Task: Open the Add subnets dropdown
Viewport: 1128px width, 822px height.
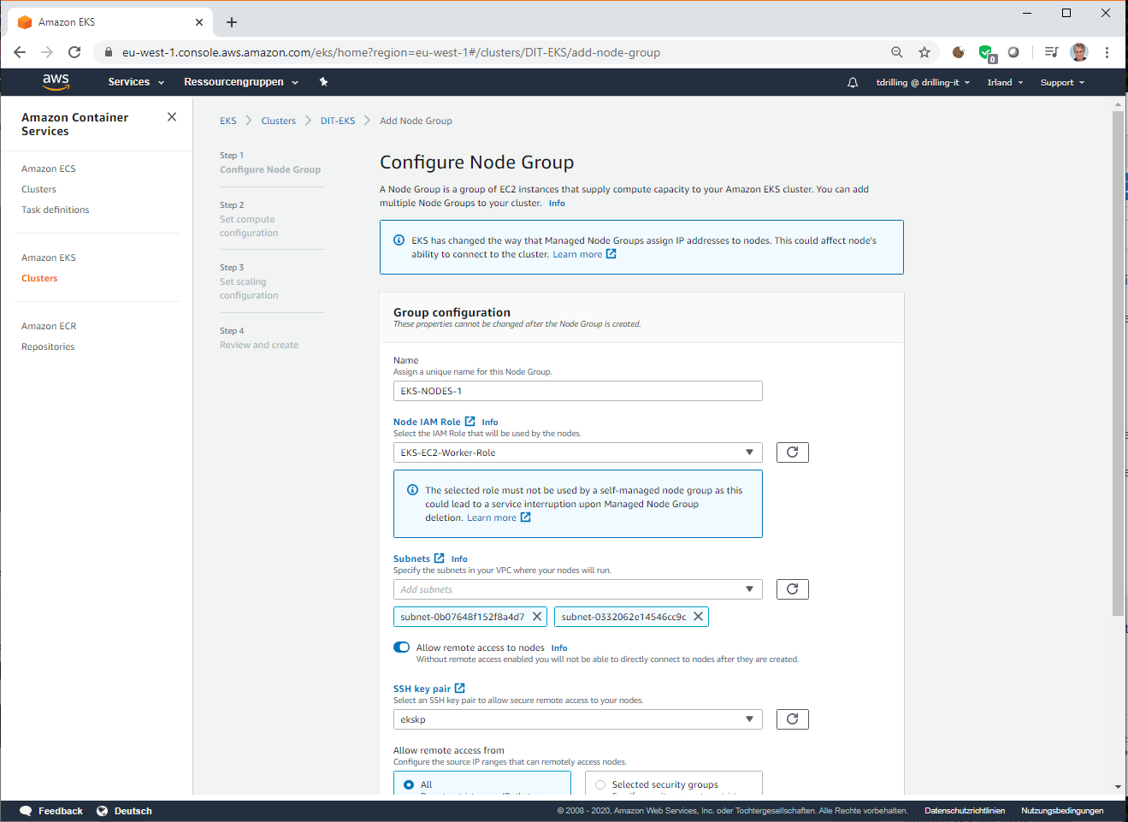Action: 578,589
